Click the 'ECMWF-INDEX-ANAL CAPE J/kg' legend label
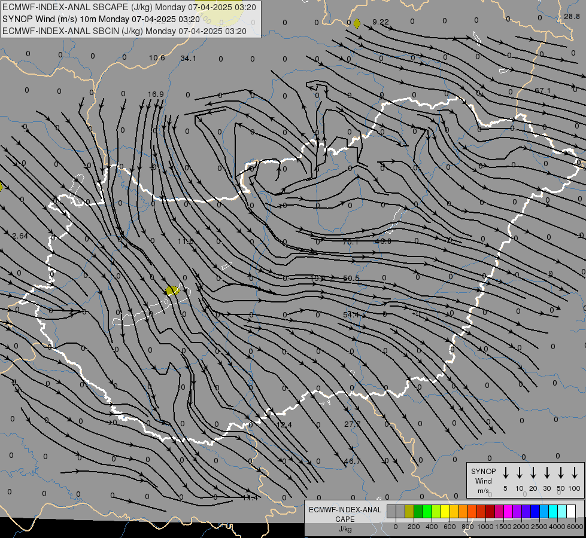The image size is (586, 538). coord(345,519)
